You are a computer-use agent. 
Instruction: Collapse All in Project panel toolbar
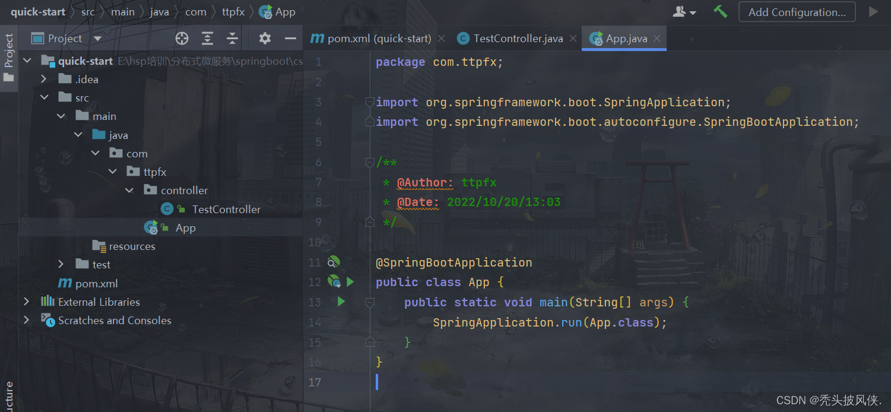232,39
